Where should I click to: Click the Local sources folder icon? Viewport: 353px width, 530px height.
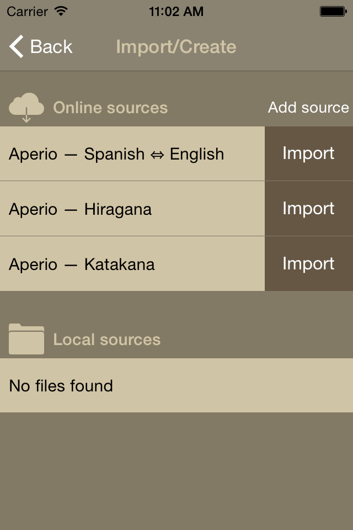pos(26,339)
